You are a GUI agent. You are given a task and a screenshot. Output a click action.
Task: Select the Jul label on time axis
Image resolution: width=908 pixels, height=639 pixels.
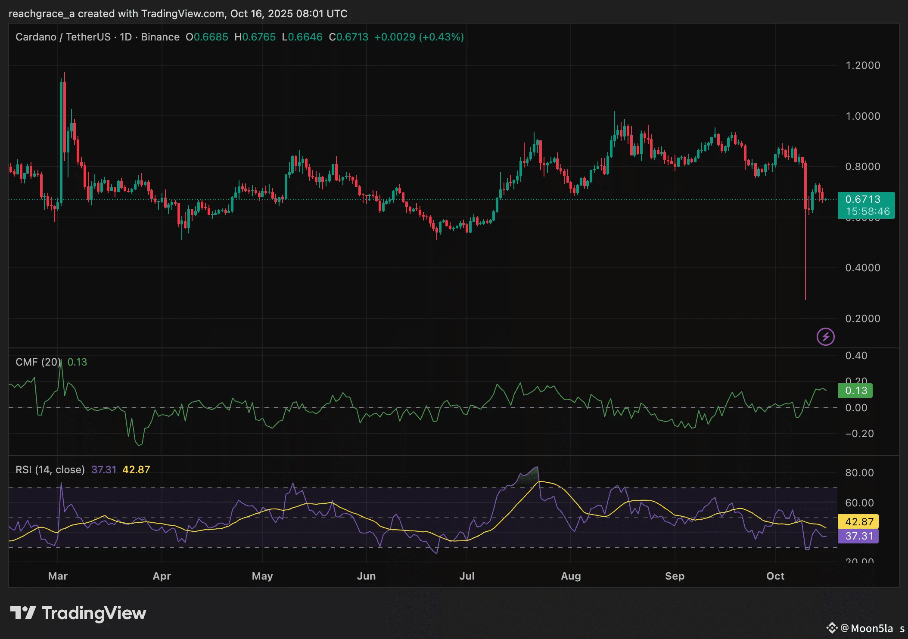(x=467, y=576)
